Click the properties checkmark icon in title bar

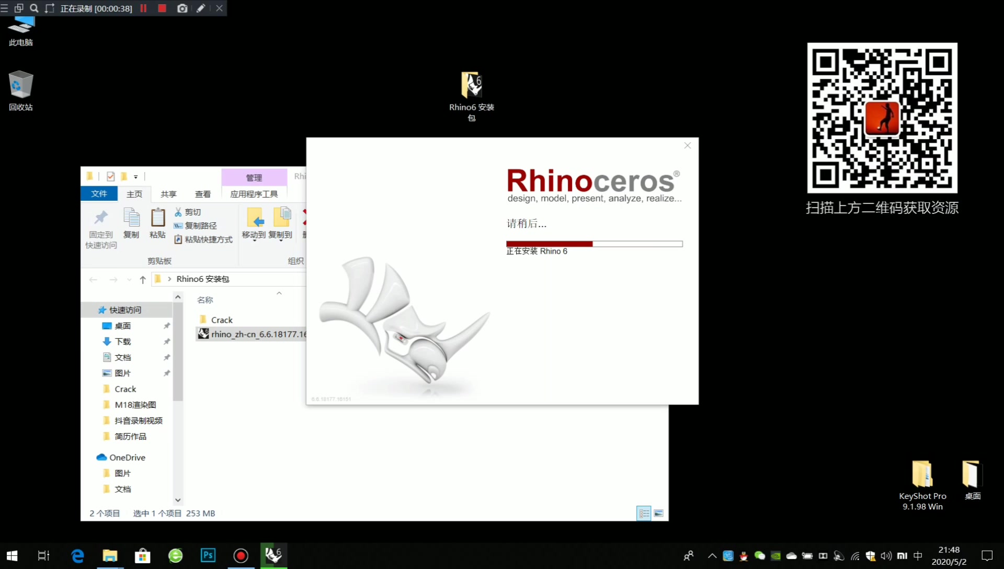point(110,176)
